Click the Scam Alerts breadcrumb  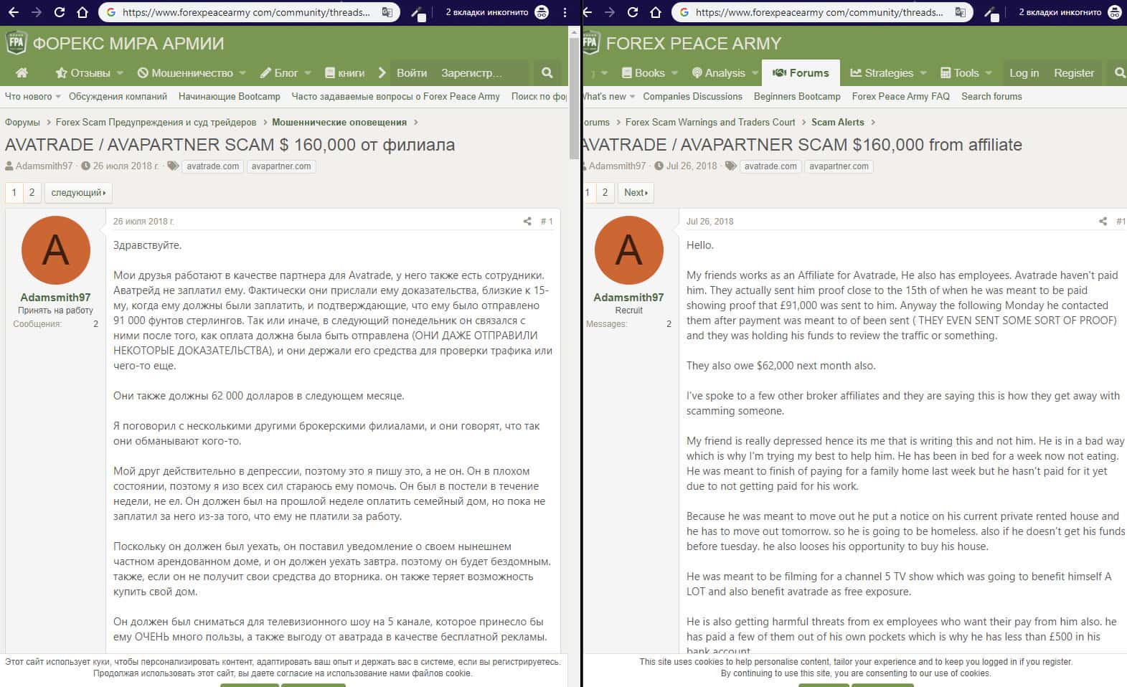click(x=838, y=122)
